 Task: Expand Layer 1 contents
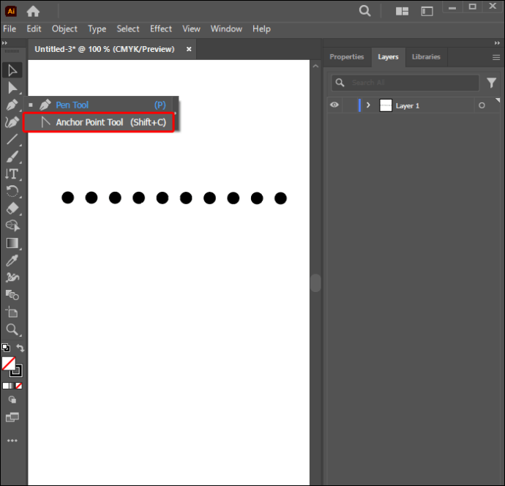pyautogui.click(x=368, y=105)
